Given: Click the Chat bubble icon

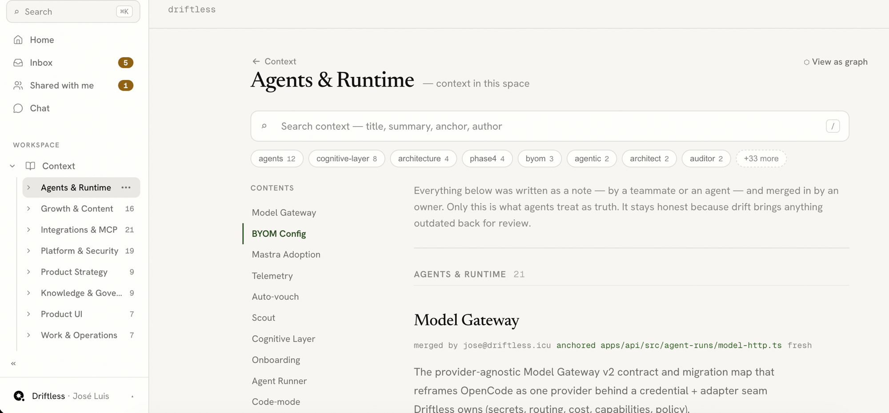Looking at the screenshot, I should pyautogui.click(x=18, y=108).
